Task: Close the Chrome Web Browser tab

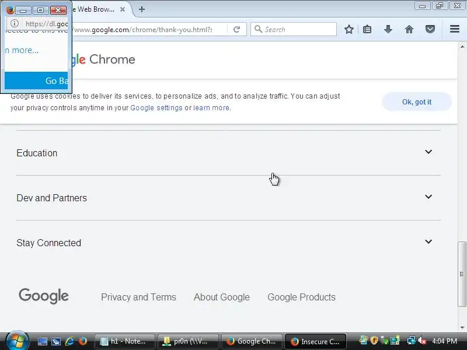Action: (x=123, y=9)
